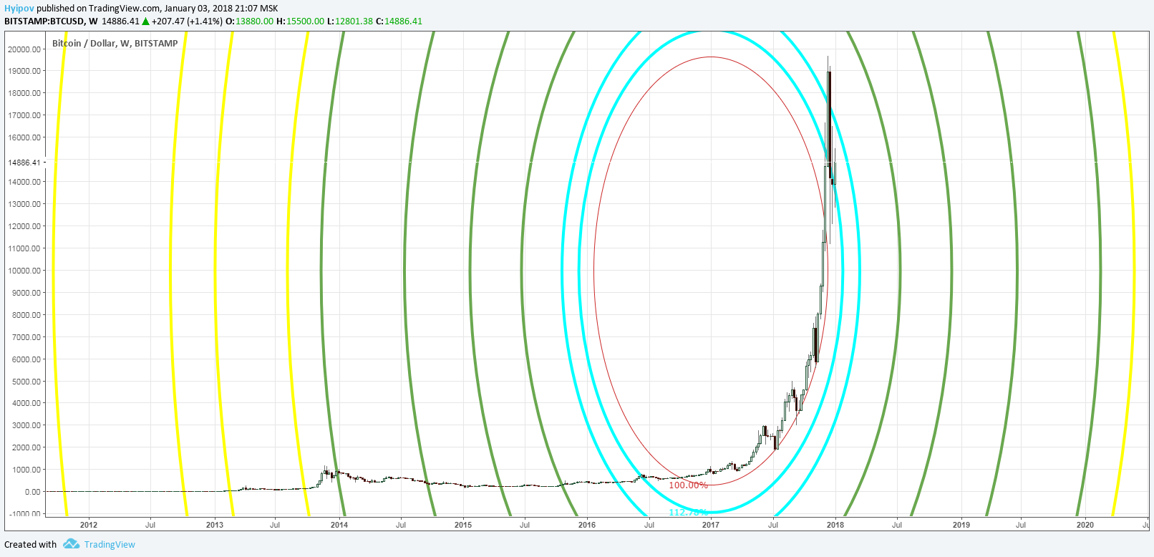Click the red 100.00% ellipse label
1154x557 pixels.
(x=689, y=485)
